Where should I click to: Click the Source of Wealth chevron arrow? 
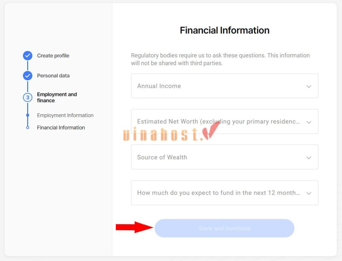click(x=309, y=158)
